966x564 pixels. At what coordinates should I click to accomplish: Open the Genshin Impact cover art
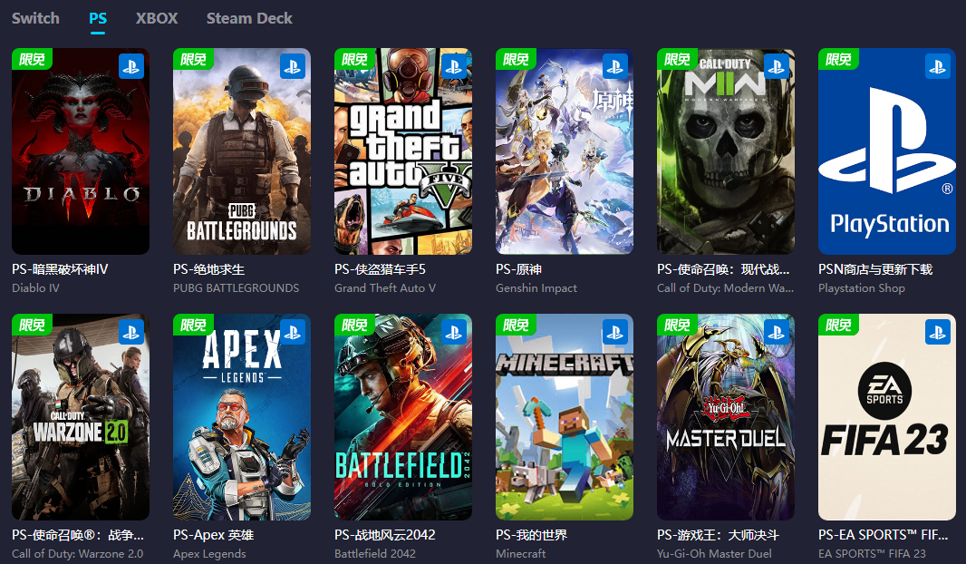click(565, 151)
